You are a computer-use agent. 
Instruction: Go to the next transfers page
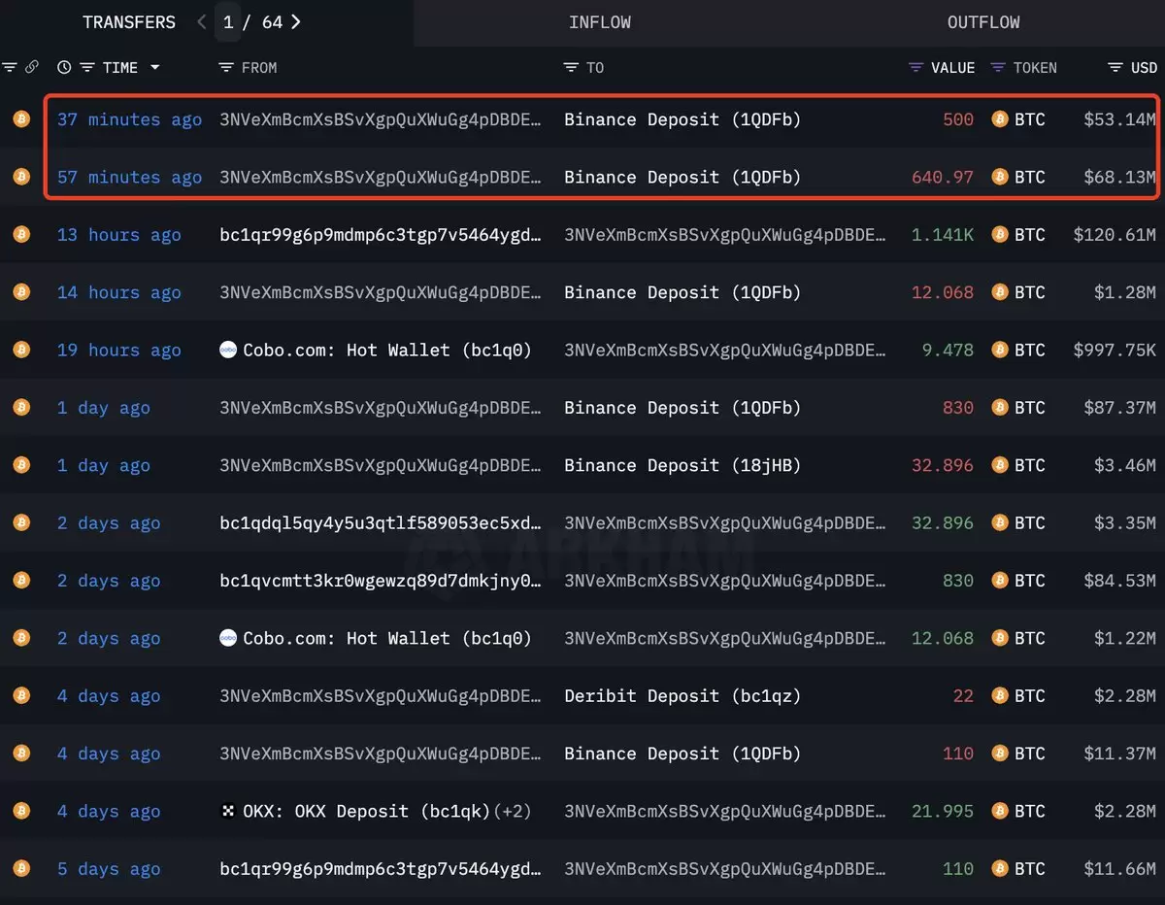click(x=295, y=21)
